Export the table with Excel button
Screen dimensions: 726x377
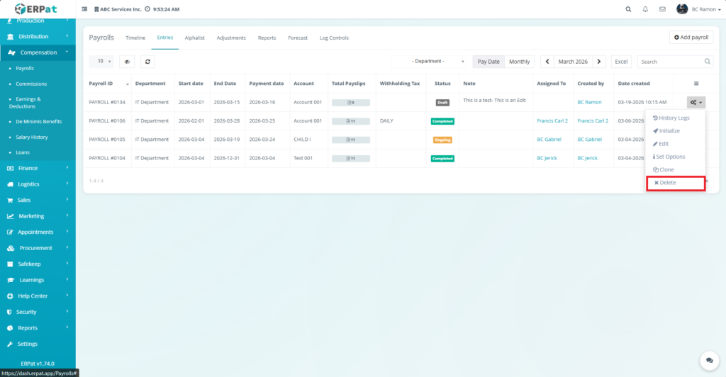[621, 62]
